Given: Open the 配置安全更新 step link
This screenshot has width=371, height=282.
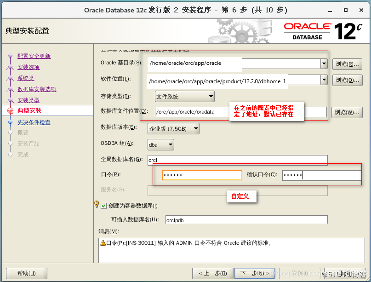Looking at the screenshot, I should (34, 56).
